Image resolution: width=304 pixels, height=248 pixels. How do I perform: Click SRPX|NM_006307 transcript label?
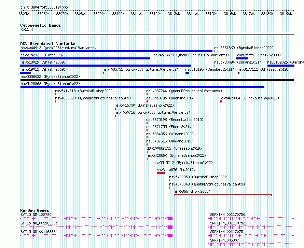224,240
